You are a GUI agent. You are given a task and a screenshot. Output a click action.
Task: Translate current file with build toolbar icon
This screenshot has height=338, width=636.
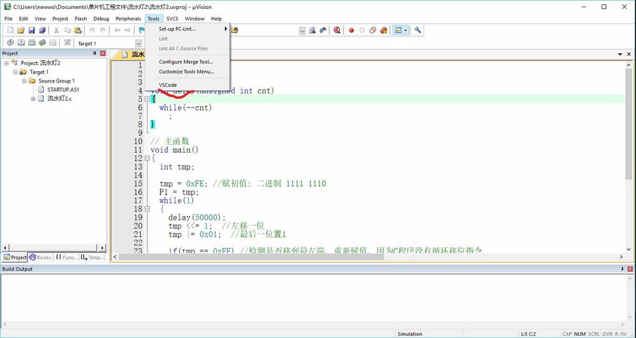(11, 43)
